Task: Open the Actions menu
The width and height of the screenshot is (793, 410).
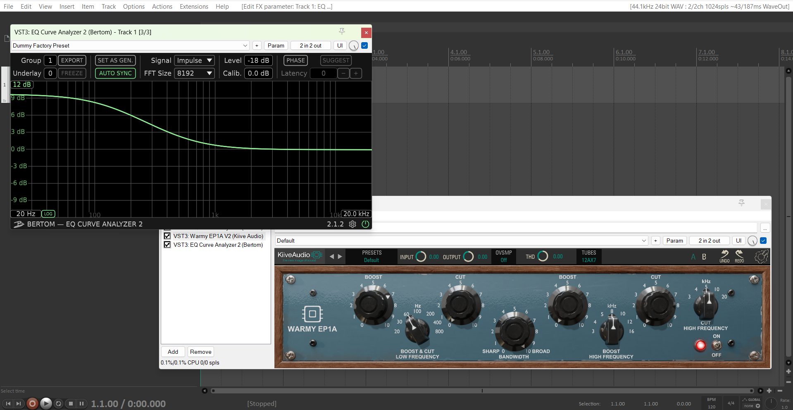Action: pos(162,7)
